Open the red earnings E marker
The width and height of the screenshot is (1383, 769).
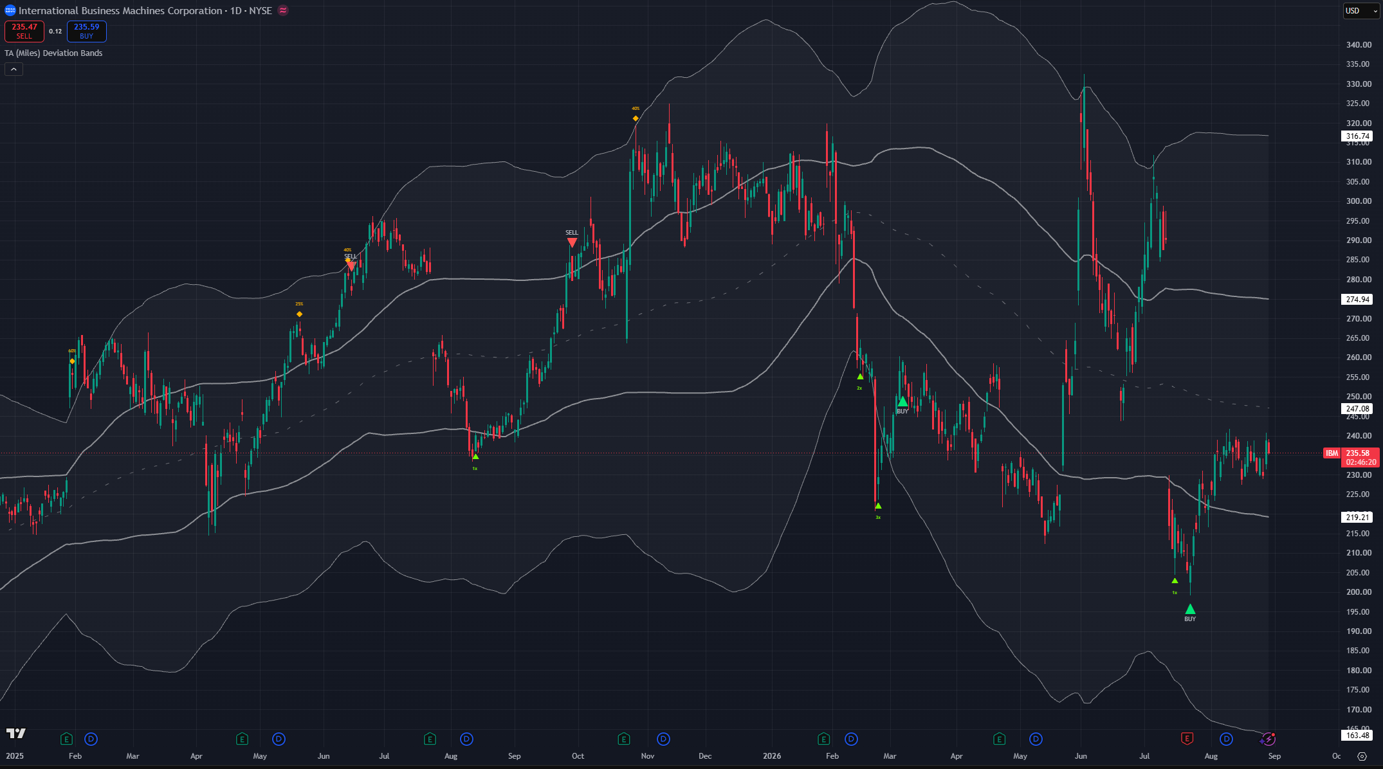1187,739
